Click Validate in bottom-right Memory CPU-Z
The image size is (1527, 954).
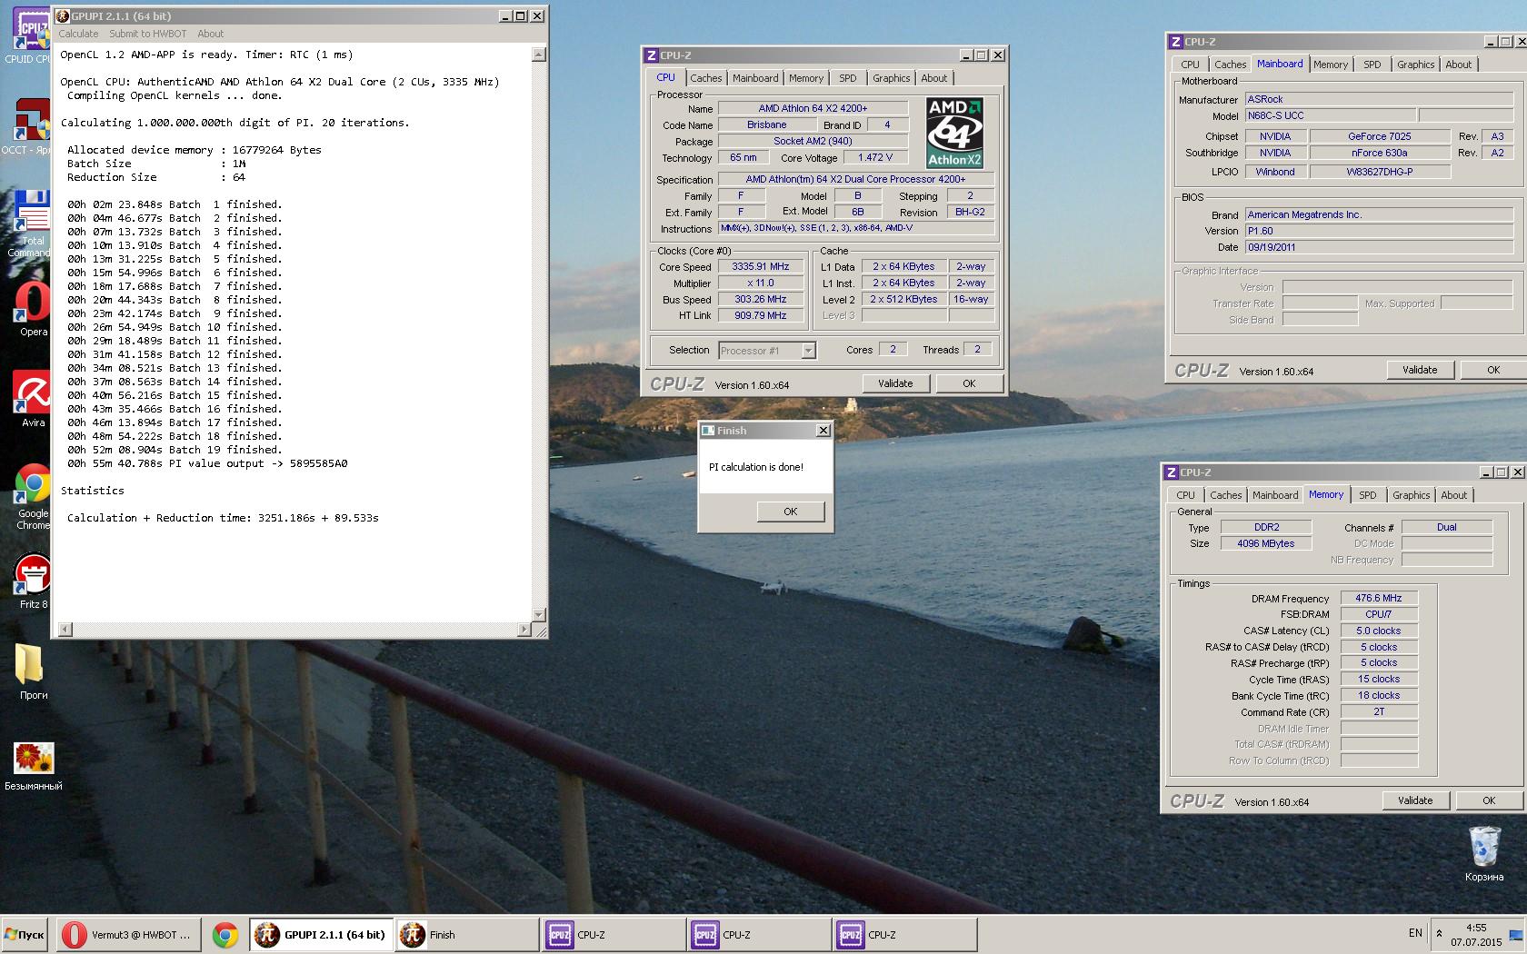click(1415, 800)
